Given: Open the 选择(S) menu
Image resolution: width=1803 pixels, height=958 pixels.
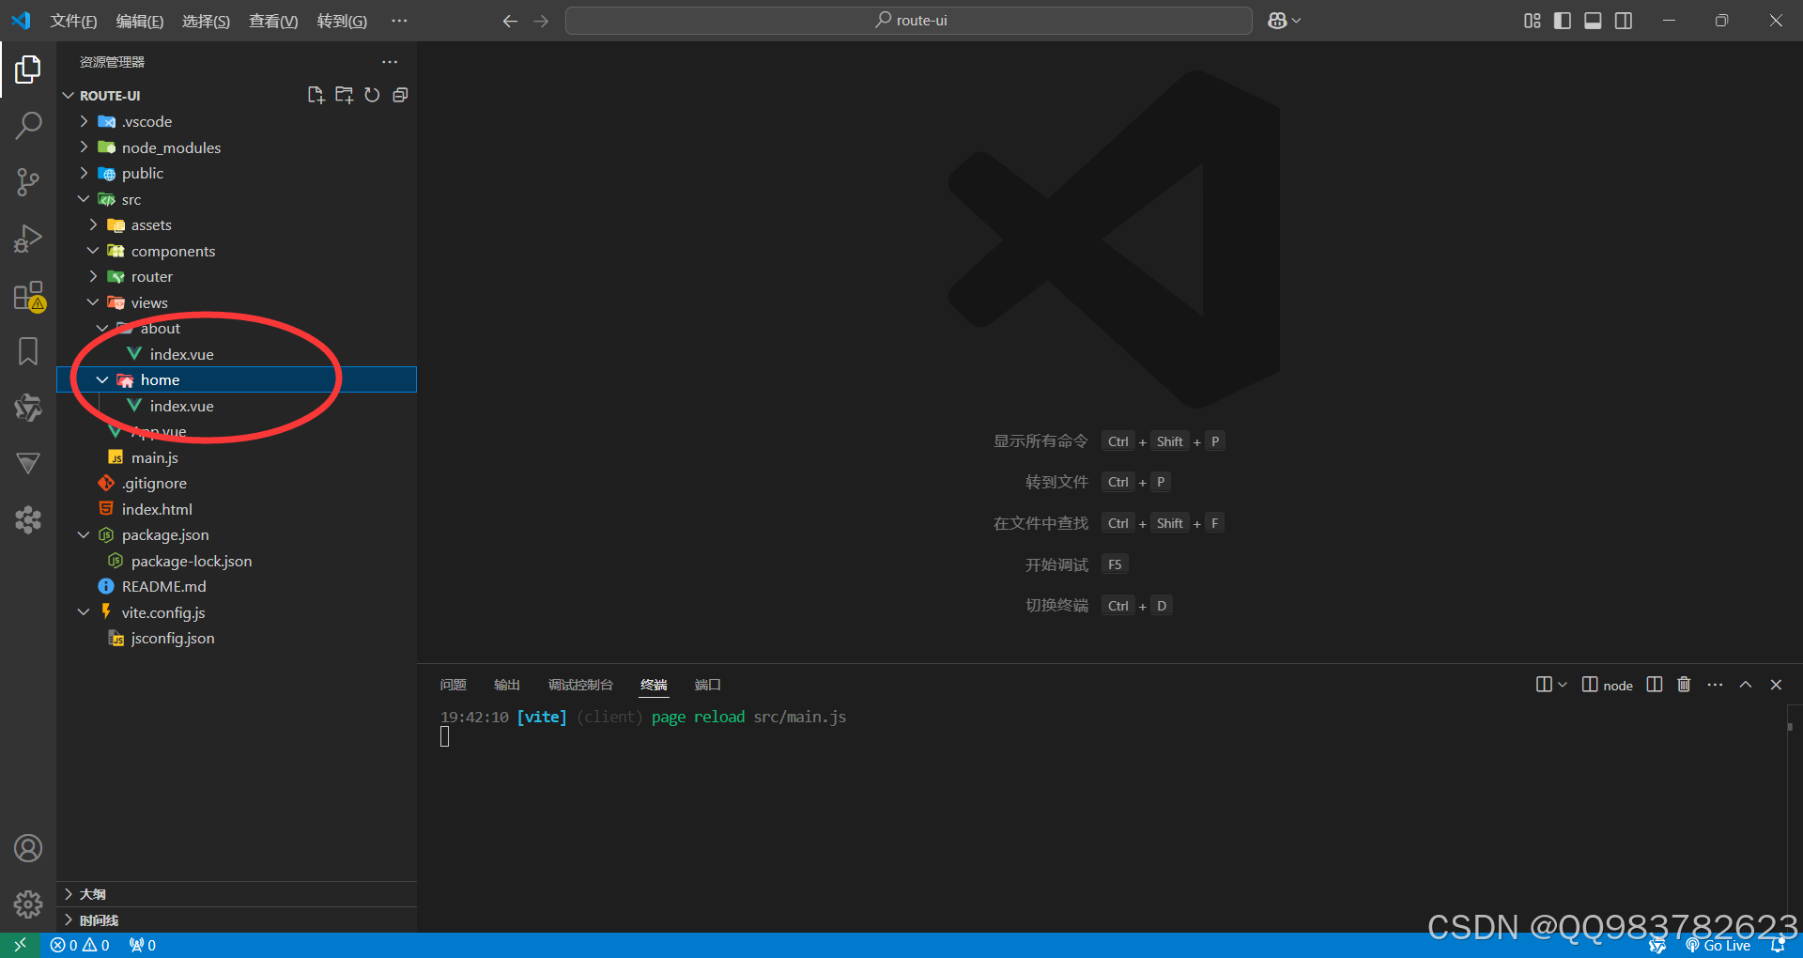Looking at the screenshot, I should [207, 21].
